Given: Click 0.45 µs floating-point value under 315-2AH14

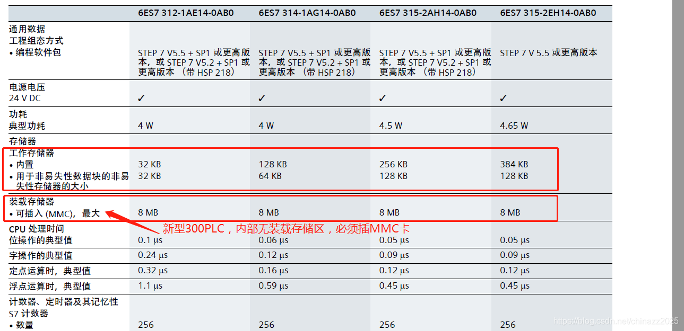Looking at the screenshot, I should (x=394, y=286).
